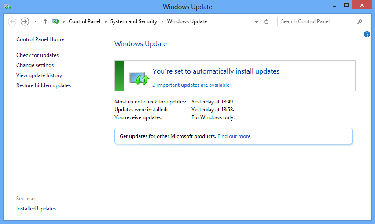
Task: Open Control Panel Home link
Action: [x=40, y=39]
